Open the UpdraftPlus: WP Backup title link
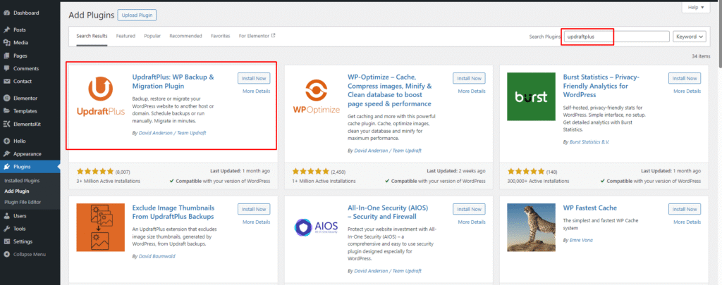722x285 pixels. (173, 82)
